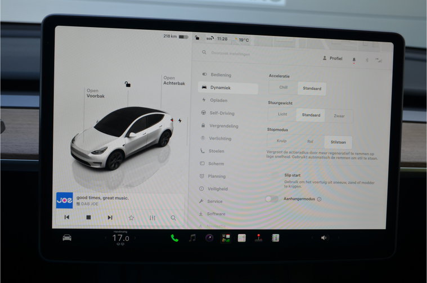Set Stopmodus to Rol
Image resolution: width=427 pixels, height=283 pixels.
pyautogui.click(x=310, y=141)
